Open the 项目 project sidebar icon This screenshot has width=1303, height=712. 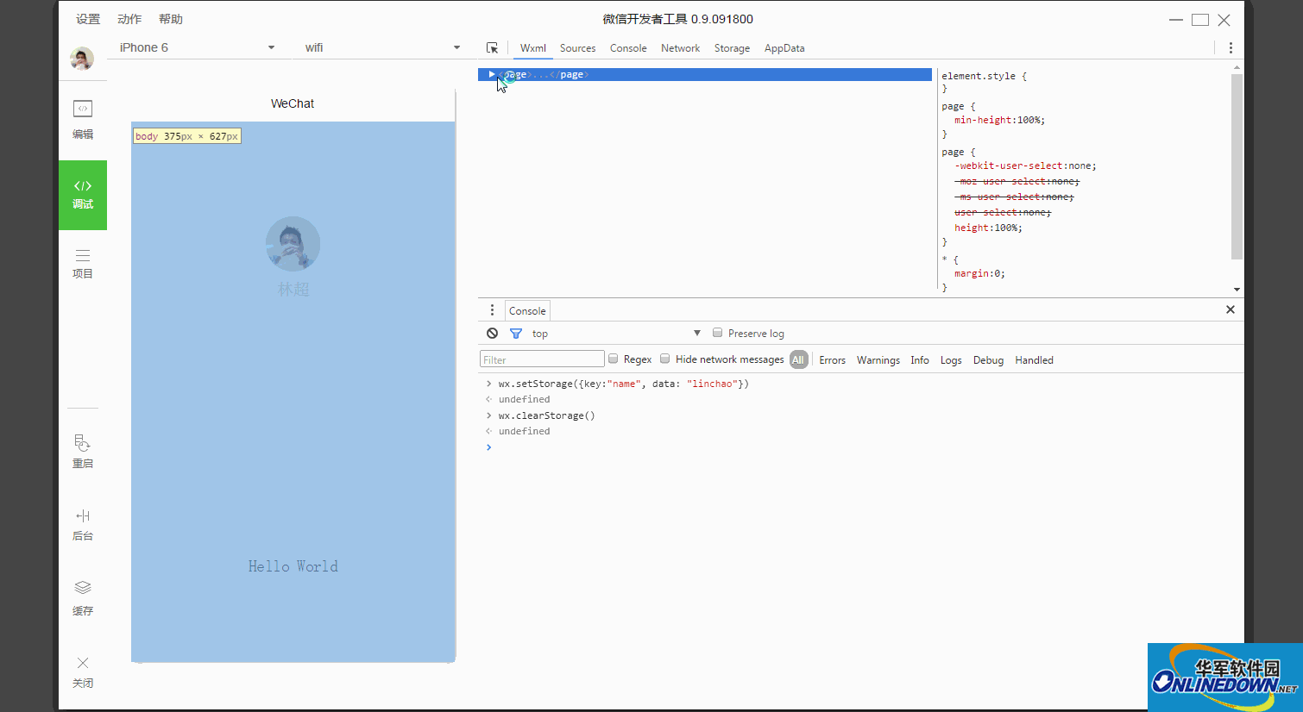click(83, 264)
